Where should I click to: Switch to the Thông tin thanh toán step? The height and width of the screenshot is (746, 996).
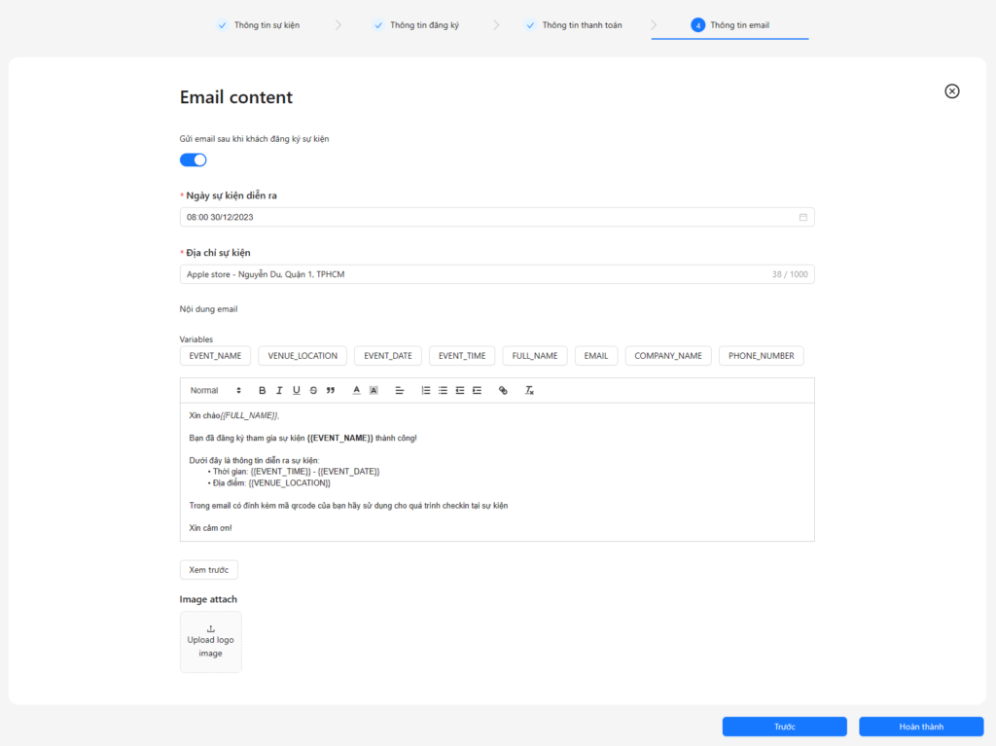coord(581,25)
